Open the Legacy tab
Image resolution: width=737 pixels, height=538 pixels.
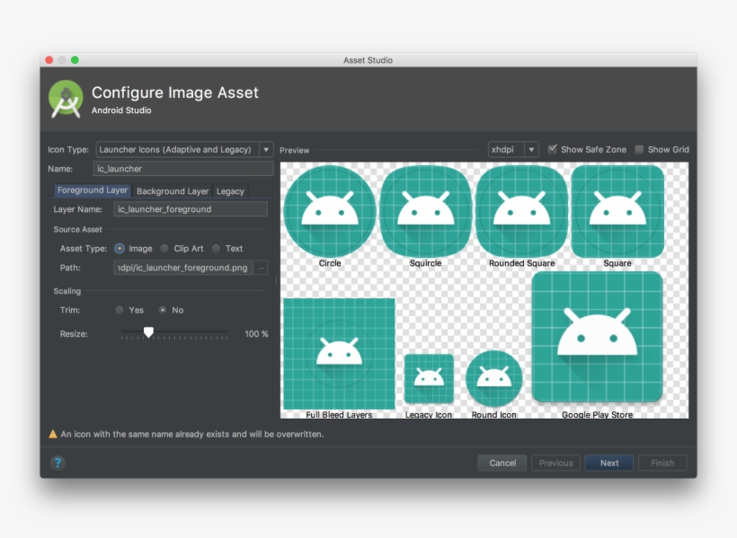pyautogui.click(x=230, y=190)
